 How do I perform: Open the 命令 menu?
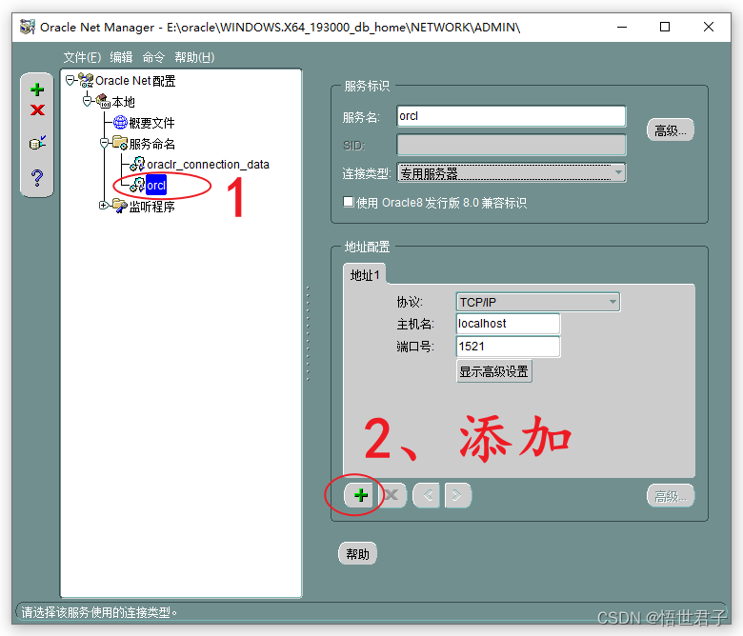coord(153,57)
